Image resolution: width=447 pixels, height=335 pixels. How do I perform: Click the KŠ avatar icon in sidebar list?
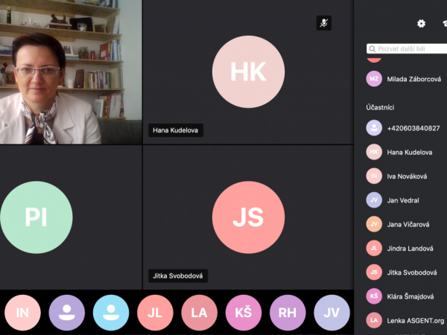(x=374, y=296)
